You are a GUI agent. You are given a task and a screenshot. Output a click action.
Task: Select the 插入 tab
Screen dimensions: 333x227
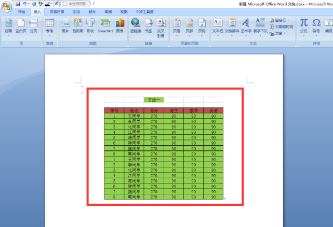click(37, 12)
